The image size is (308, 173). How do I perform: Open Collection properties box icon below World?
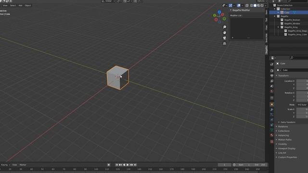click(272, 98)
